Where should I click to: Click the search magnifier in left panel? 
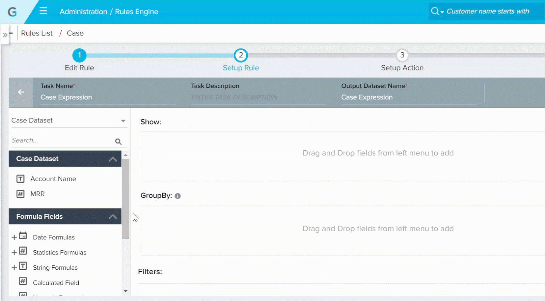118,141
